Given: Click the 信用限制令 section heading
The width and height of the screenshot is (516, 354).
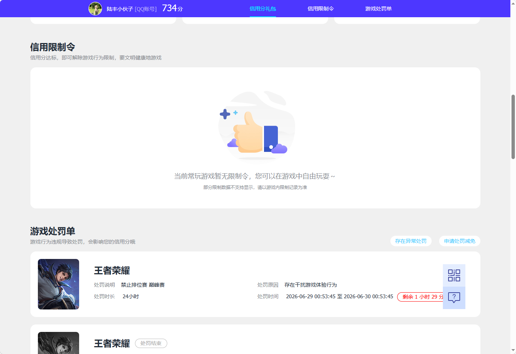Looking at the screenshot, I should [x=53, y=47].
